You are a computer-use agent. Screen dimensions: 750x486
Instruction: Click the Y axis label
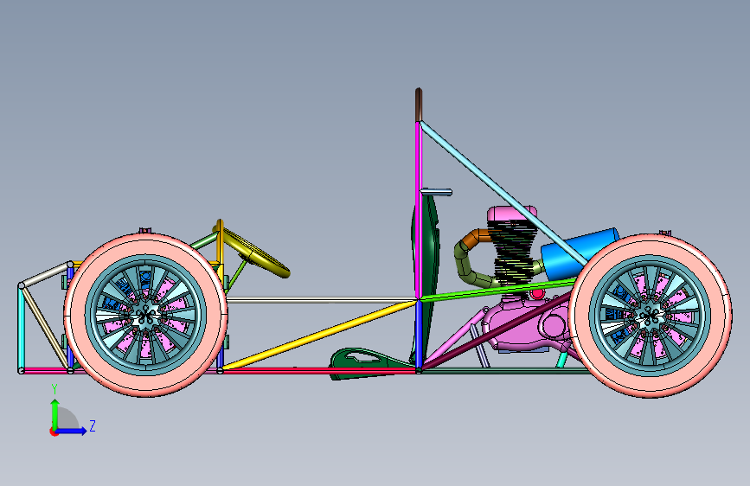[54, 389]
